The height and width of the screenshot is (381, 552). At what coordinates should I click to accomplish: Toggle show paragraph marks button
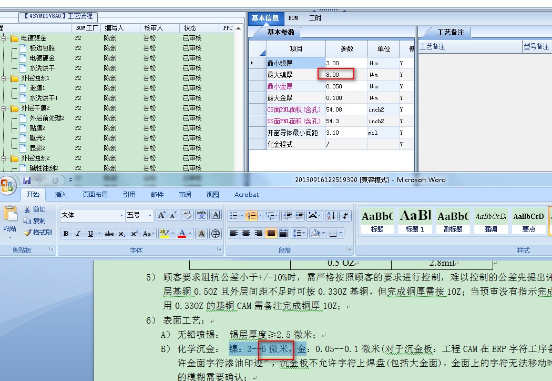[x=345, y=215]
